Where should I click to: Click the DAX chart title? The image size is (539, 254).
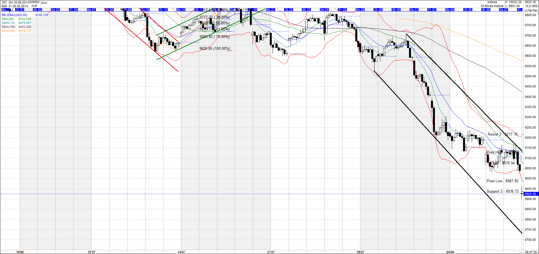tap(44, 3)
